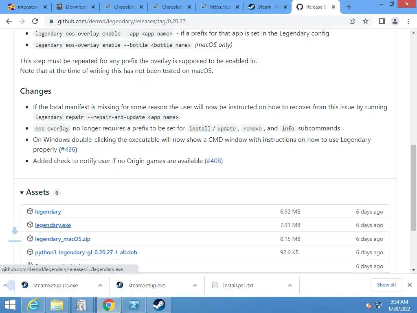The height and width of the screenshot is (313, 417).
Task: Open the server manager taskbar icon
Action: point(81,305)
